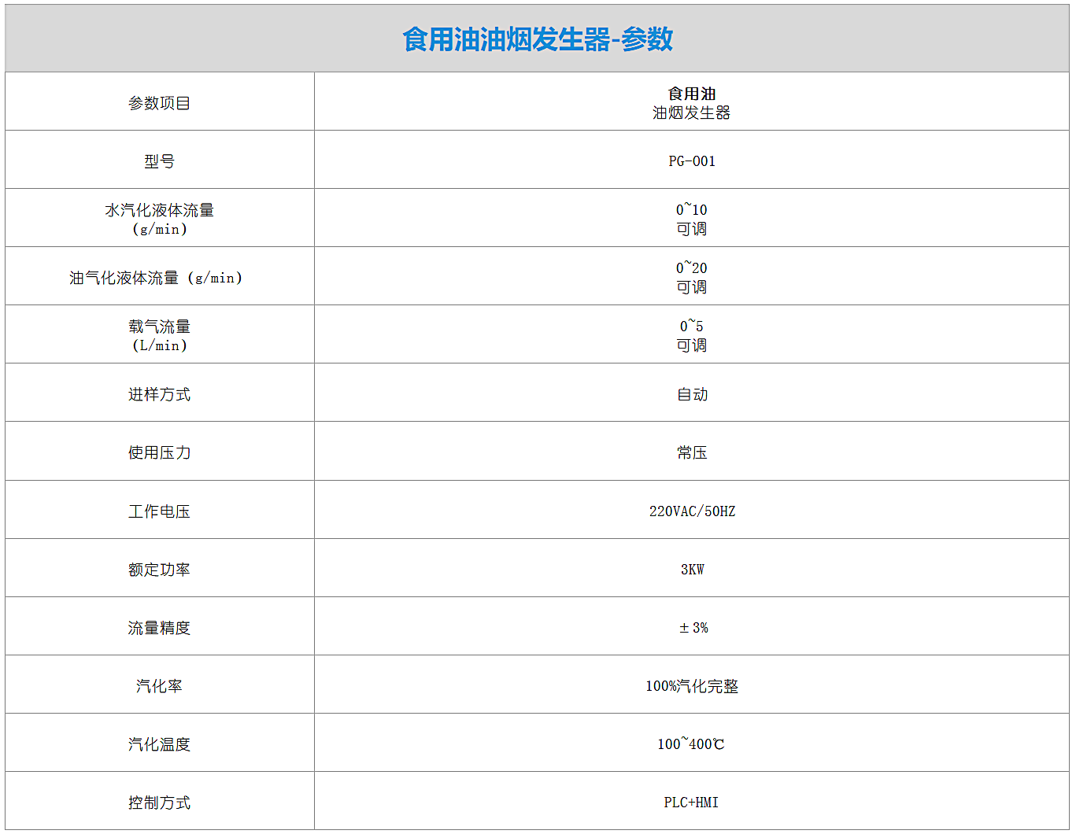Select the 使用压力 row label
Screen dimensions: 1076x834
(160, 452)
